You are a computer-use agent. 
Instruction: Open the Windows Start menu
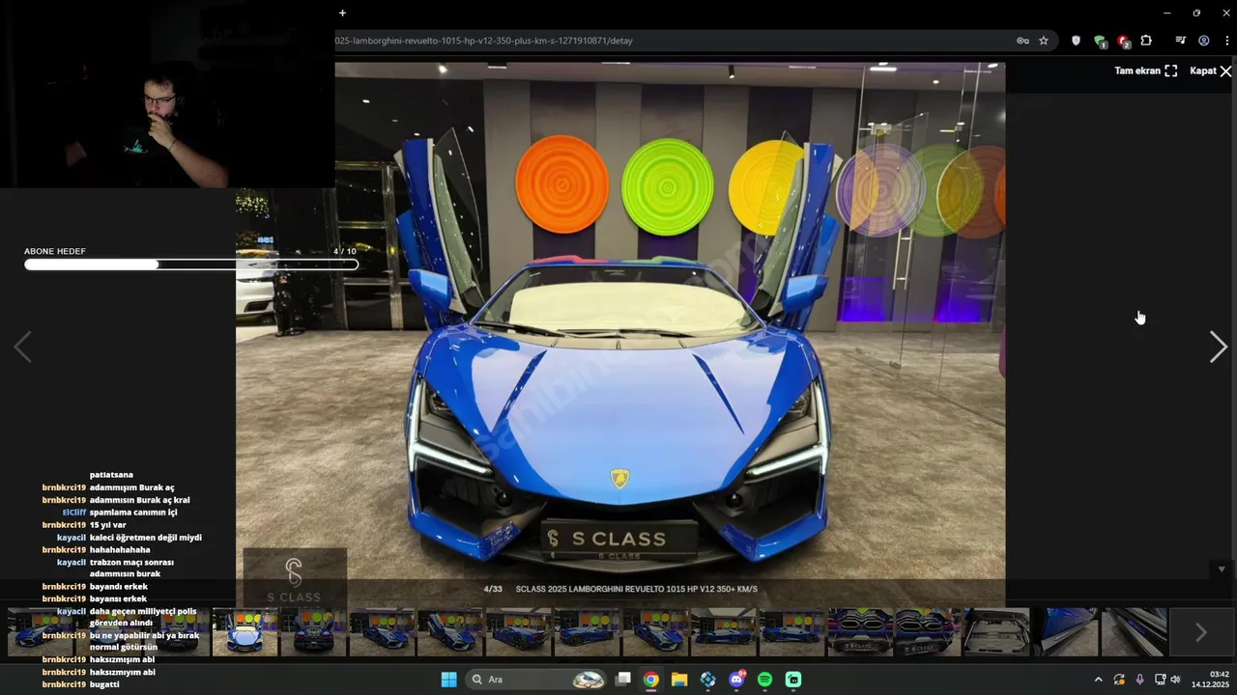[449, 680]
